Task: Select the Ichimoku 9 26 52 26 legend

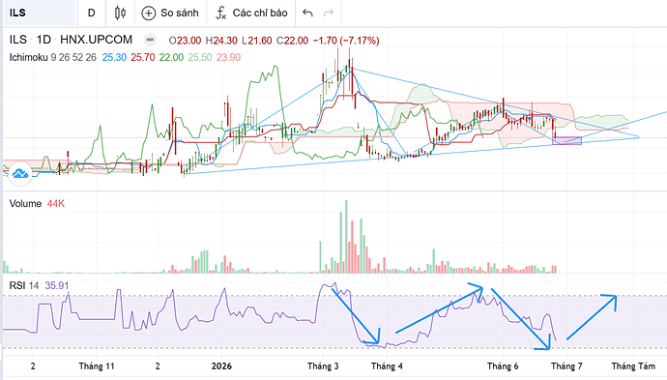Action: pyautogui.click(x=53, y=57)
